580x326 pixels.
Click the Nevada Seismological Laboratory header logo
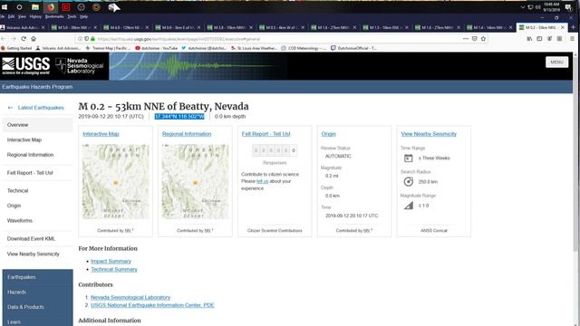coord(80,66)
